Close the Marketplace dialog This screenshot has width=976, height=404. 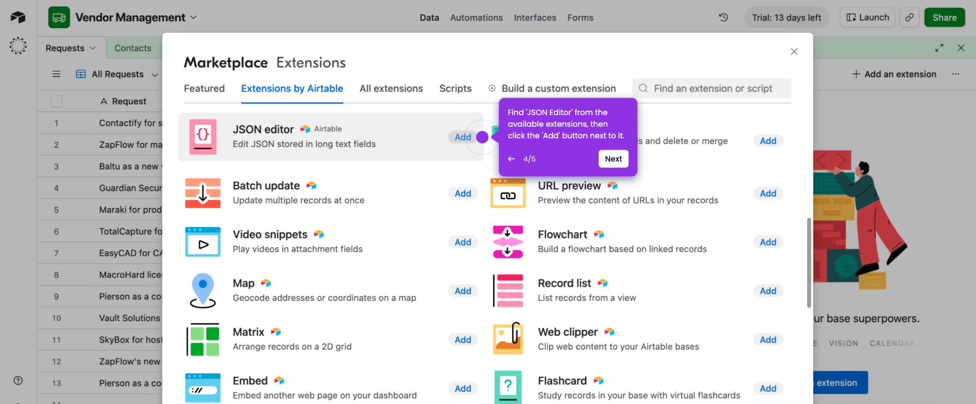pos(794,51)
